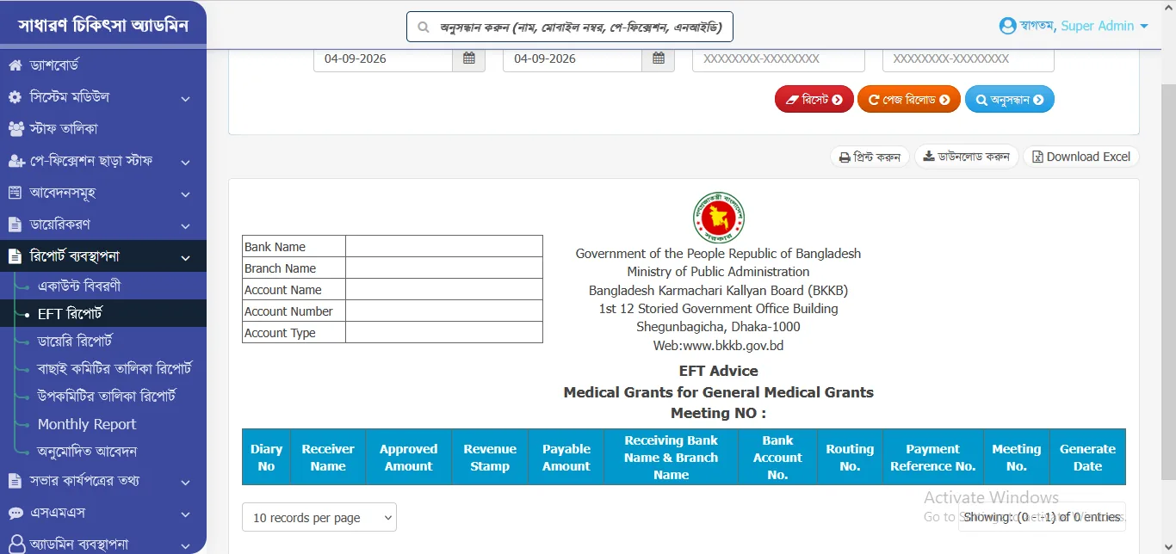Expand the ডায়েরিকরণ sidebar section

coord(185,225)
